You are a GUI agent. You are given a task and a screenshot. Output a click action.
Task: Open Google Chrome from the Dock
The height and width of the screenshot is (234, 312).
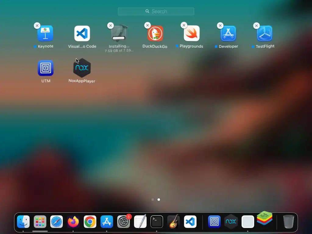pyautogui.click(x=90, y=222)
